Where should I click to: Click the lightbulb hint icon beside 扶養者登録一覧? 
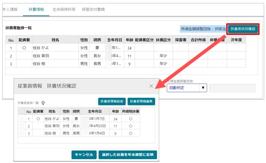tap(43, 103)
